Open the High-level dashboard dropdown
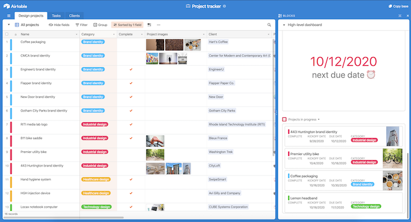411x222 pixels. pyautogui.click(x=284, y=25)
